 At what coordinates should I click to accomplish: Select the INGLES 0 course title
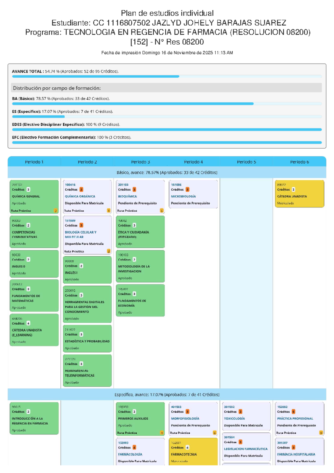point(18,266)
